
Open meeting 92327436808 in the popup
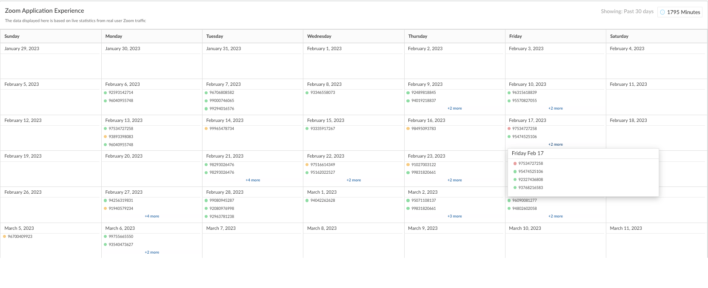531,180
